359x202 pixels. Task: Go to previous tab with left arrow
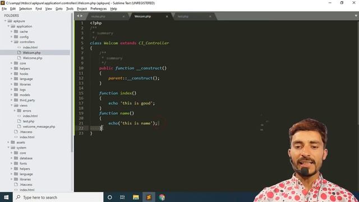click(x=78, y=16)
